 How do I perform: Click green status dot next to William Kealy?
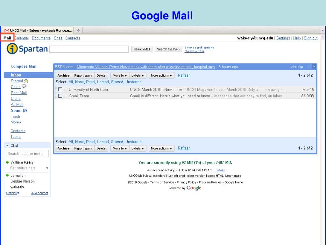tap(8, 162)
